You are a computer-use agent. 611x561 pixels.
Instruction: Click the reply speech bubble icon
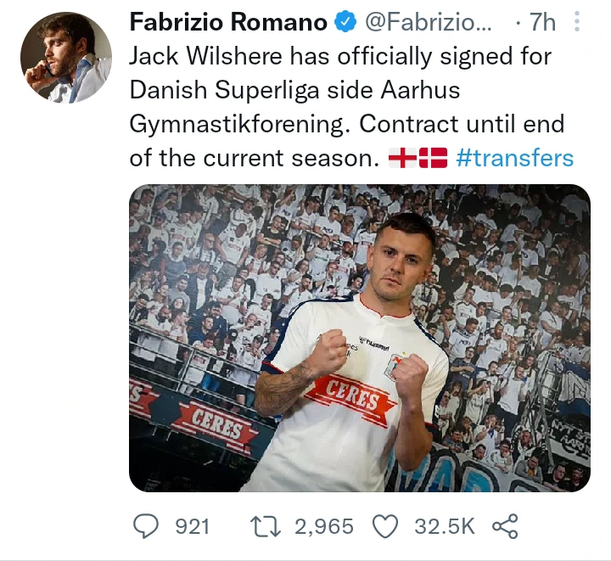pos(146,526)
